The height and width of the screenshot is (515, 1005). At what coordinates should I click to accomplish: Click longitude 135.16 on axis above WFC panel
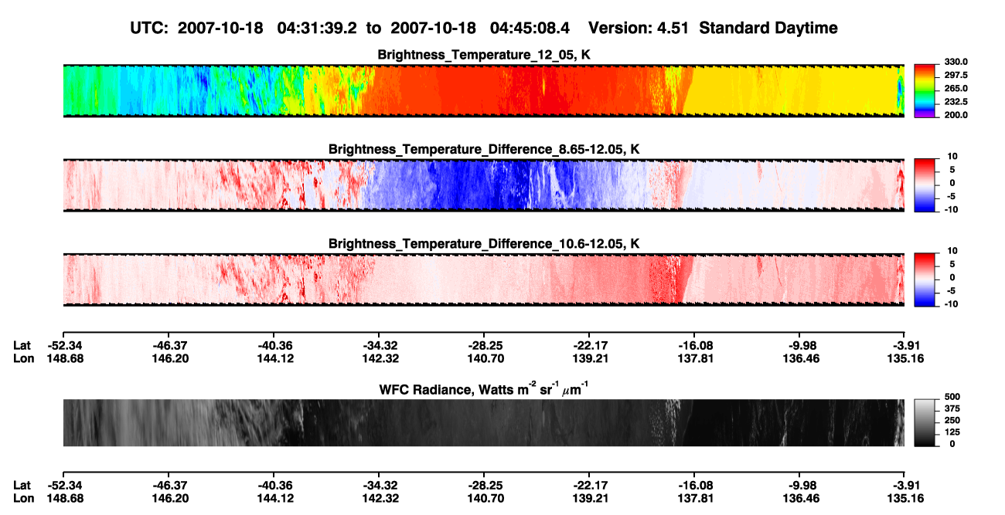tap(905, 358)
